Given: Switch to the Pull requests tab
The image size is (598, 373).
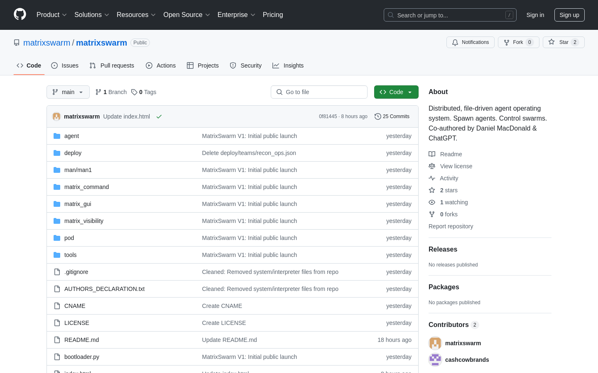Looking at the screenshot, I should 112,65.
